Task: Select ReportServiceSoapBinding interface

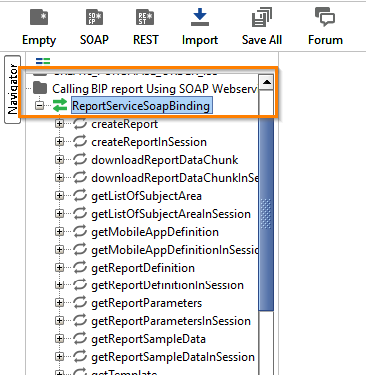Action: pyautogui.click(x=141, y=106)
